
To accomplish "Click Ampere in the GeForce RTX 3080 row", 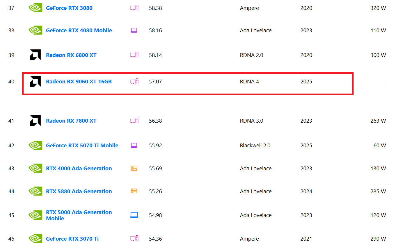I will [x=249, y=8].
